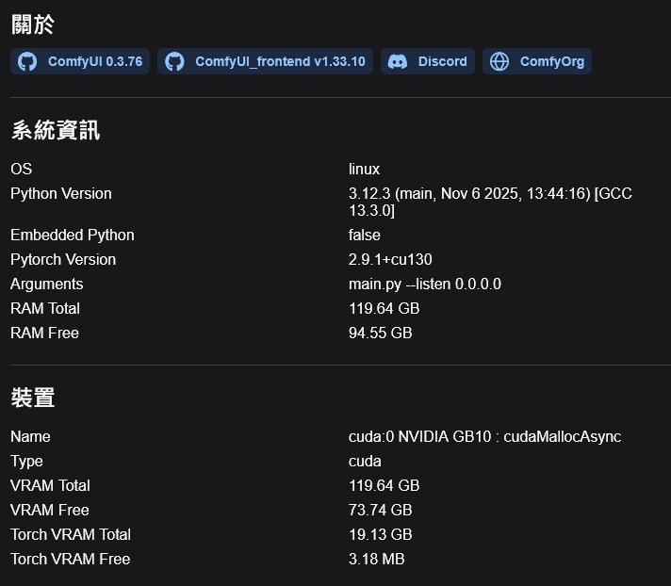
Task: Click the GitHub icon beside ComfyUI_frontend
Action: pos(174,61)
